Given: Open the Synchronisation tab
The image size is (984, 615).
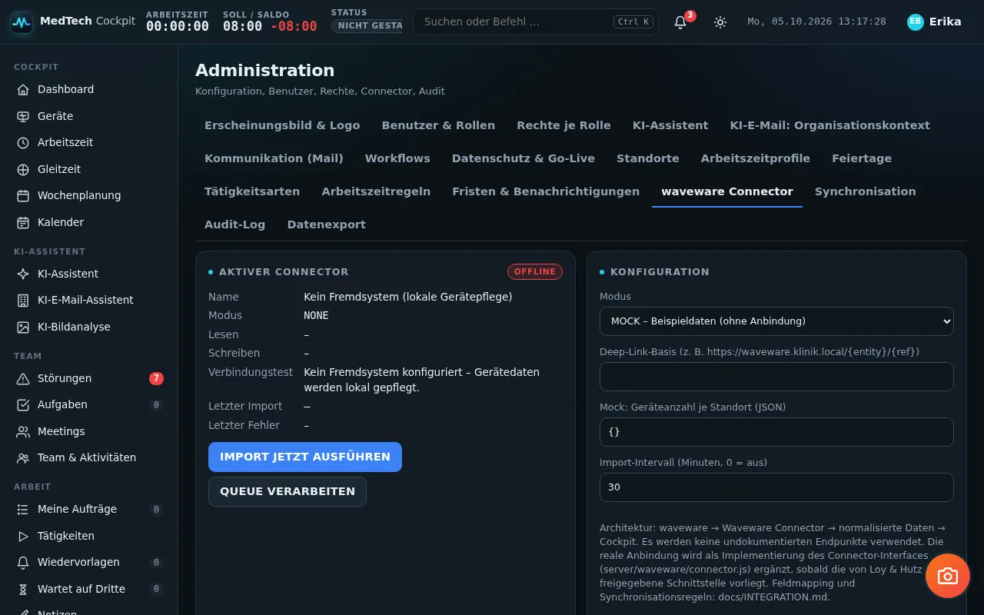Looking at the screenshot, I should [x=866, y=191].
